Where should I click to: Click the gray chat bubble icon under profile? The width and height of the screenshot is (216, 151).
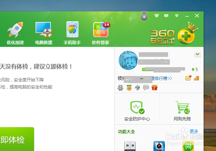[146, 87]
